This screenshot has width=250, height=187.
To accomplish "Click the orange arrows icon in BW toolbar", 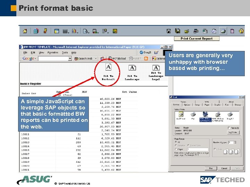I will (x=45, y=31).
